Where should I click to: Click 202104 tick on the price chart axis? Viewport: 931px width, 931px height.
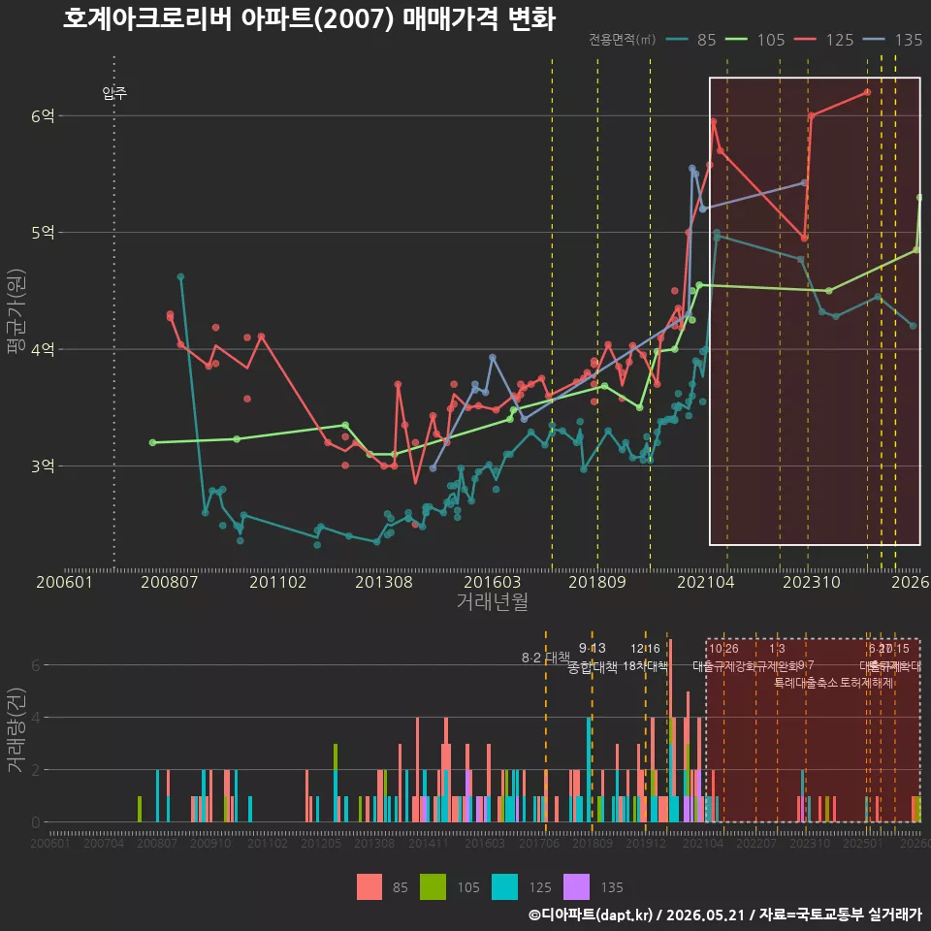pos(706,582)
